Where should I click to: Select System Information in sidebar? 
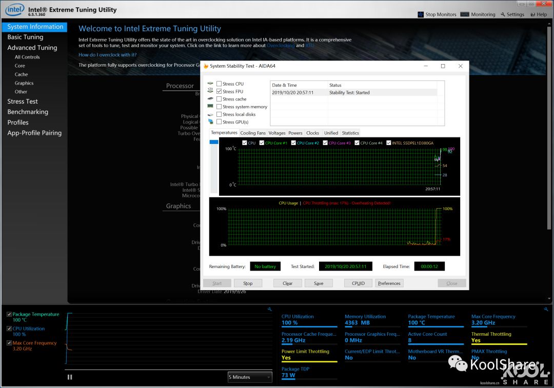tap(35, 27)
